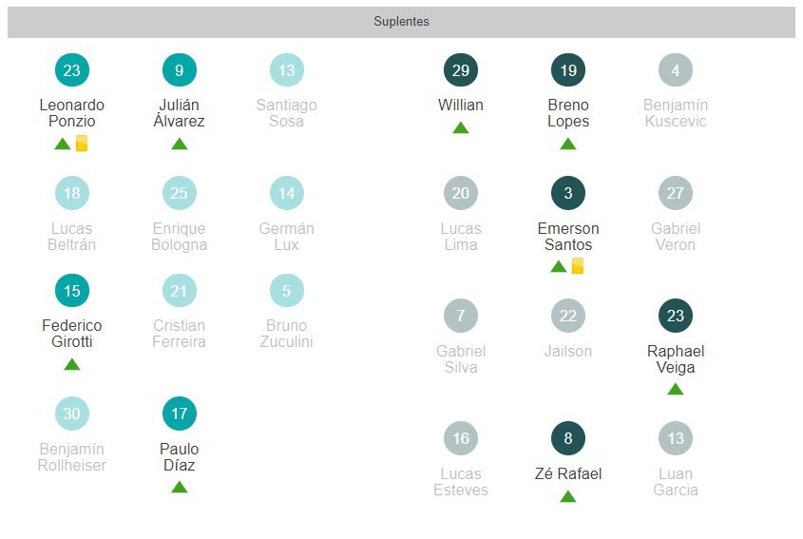
Task: Open Emerson Santos player name link
Action: pyautogui.click(x=568, y=237)
